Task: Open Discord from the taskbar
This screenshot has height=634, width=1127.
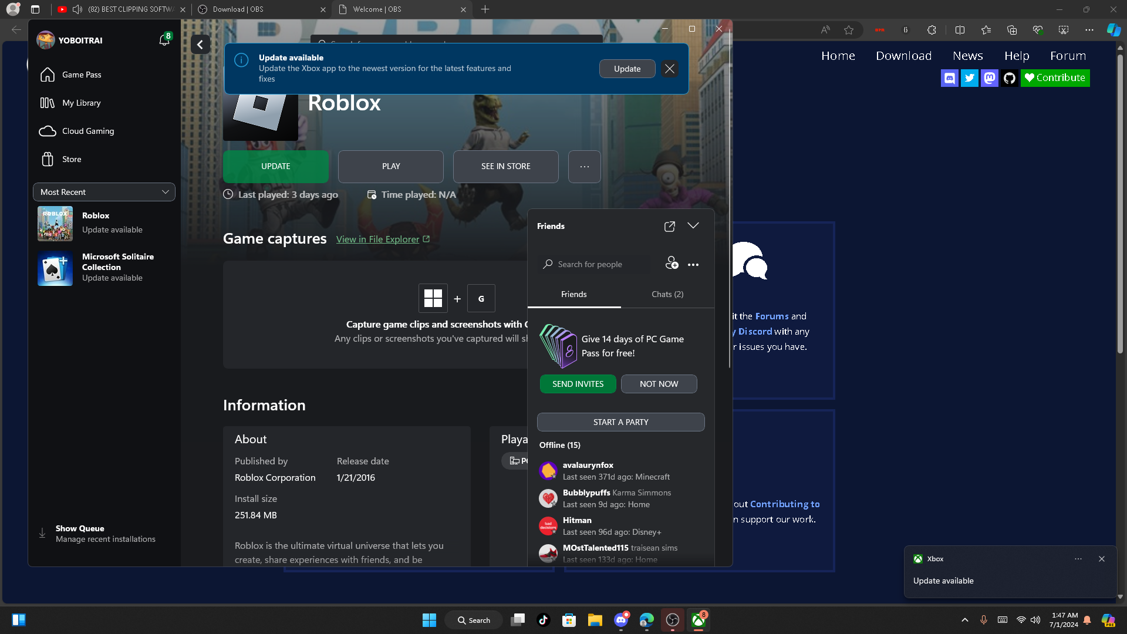Action: [621, 620]
